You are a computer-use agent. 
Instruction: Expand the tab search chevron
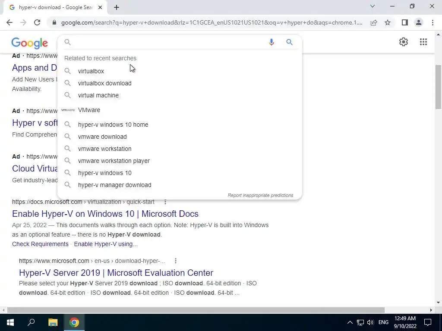click(373, 6)
